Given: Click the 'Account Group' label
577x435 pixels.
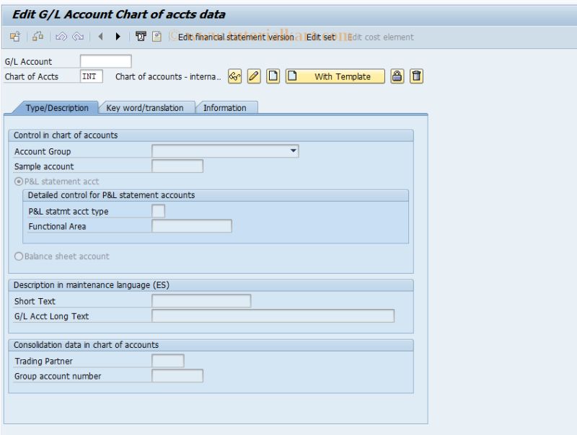Looking at the screenshot, I should pos(43,151).
